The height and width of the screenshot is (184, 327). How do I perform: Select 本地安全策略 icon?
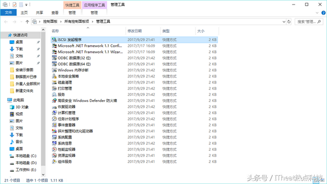[x=54, y=76]
